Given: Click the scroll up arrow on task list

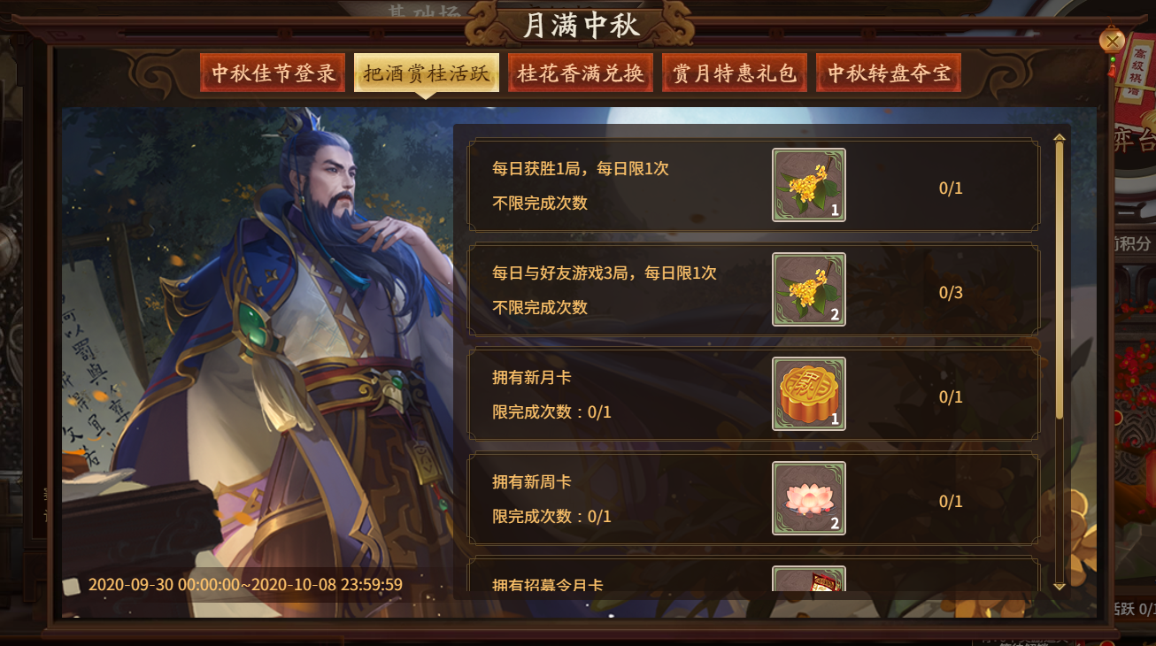Looking at the screenshot, I should 1059,137.
